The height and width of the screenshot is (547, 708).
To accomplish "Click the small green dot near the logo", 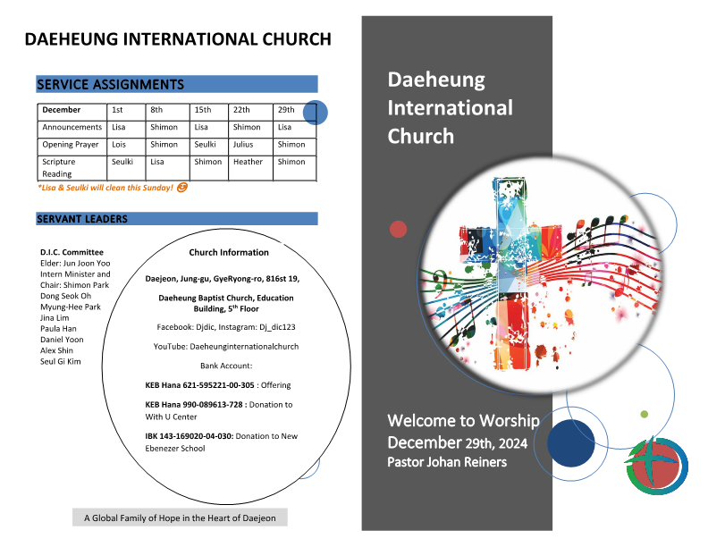I will click(x=644, y=414).
